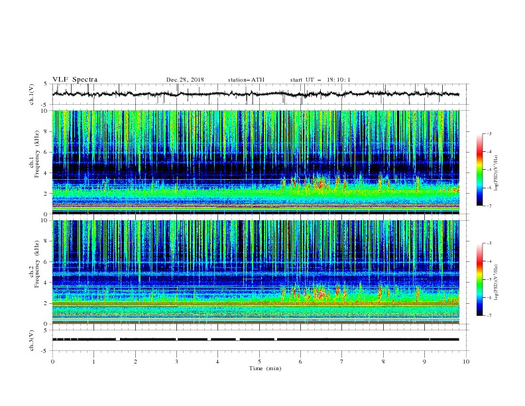This screenshot has height=406, width=525.
Task: Click the time axis tick label '7'
Action: click(x=342, y=362)
